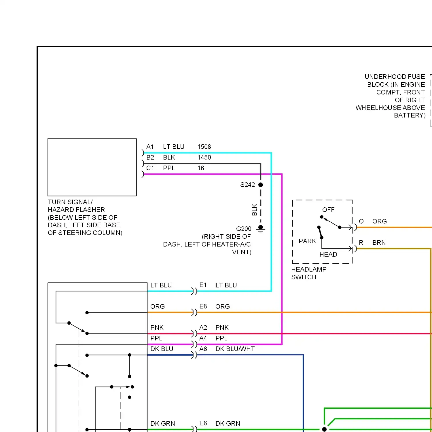Select the "HEAD" position label
Screen dimensions: 432x432
click(x=328, y=255)
